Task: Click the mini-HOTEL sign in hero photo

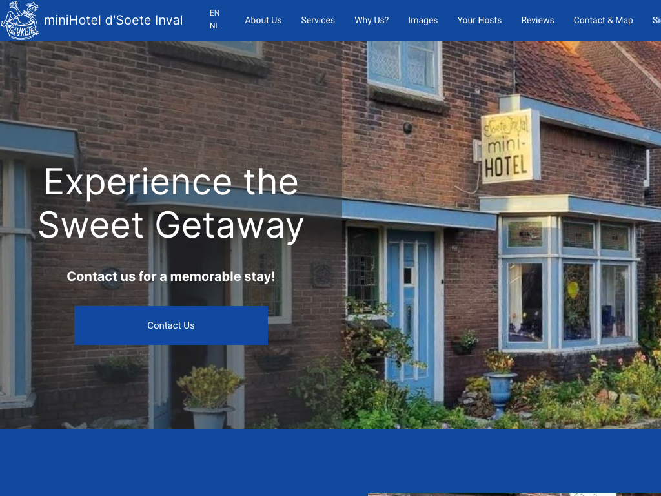Action: [510, 147]
